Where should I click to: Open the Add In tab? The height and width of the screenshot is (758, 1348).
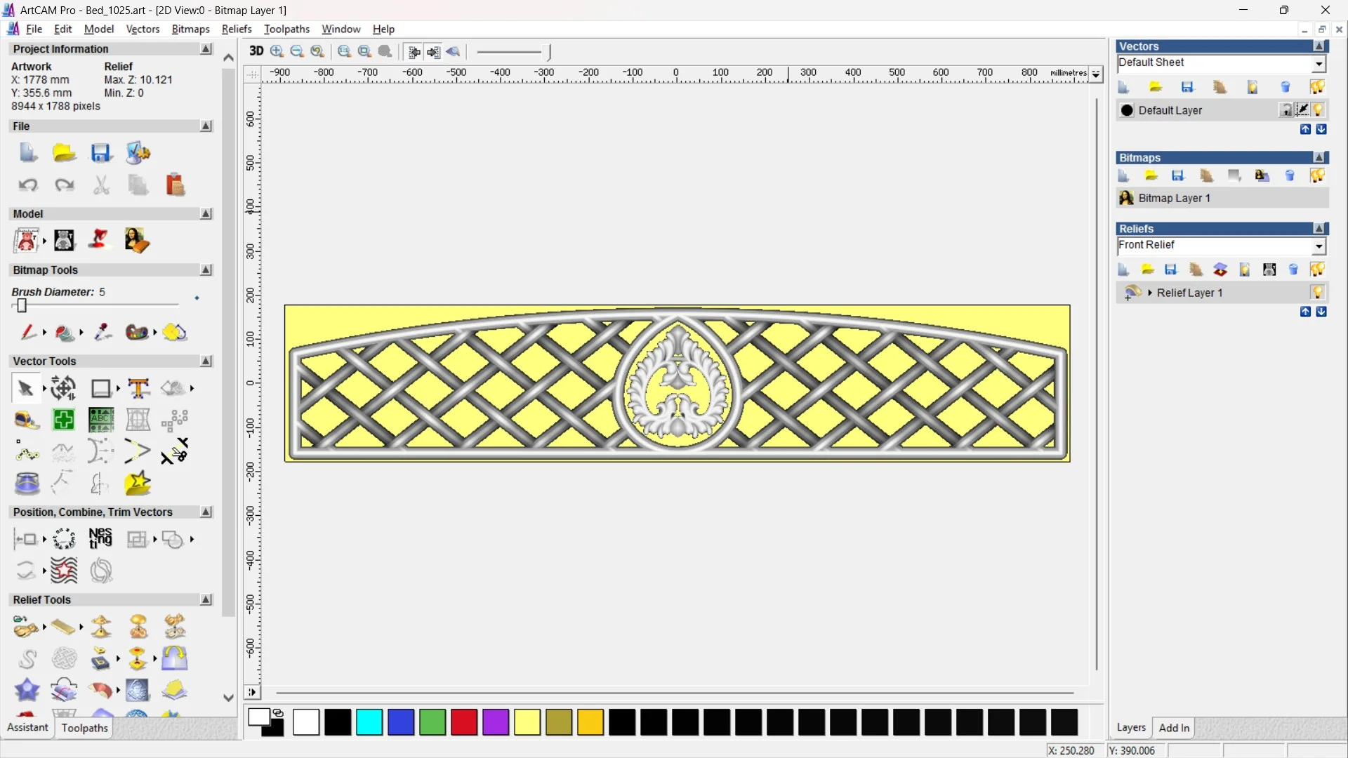pos(1174,728)
